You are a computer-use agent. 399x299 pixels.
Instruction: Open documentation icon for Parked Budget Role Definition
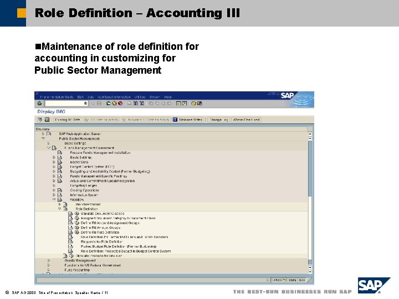click(70, 246)
